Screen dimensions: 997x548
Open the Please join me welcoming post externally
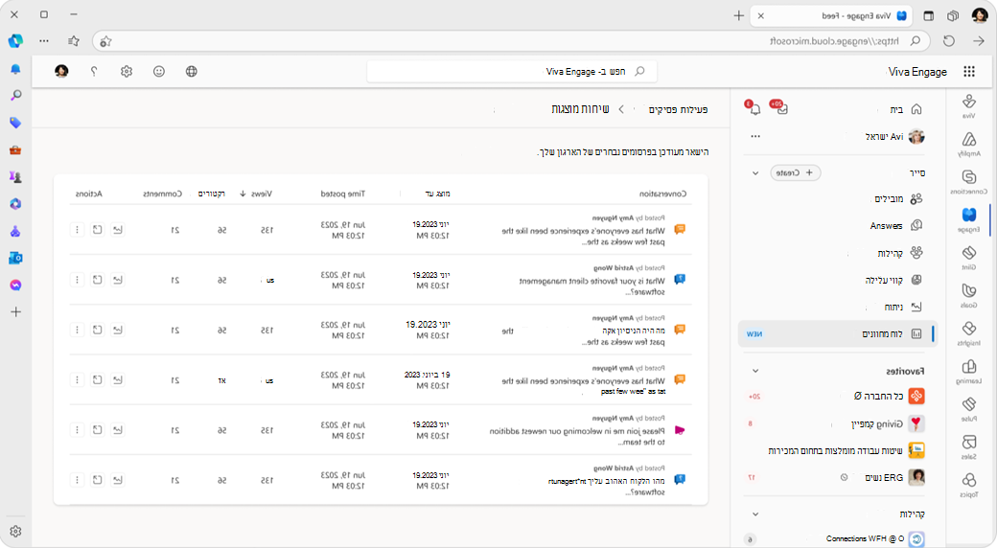click(x=97, y=430)
